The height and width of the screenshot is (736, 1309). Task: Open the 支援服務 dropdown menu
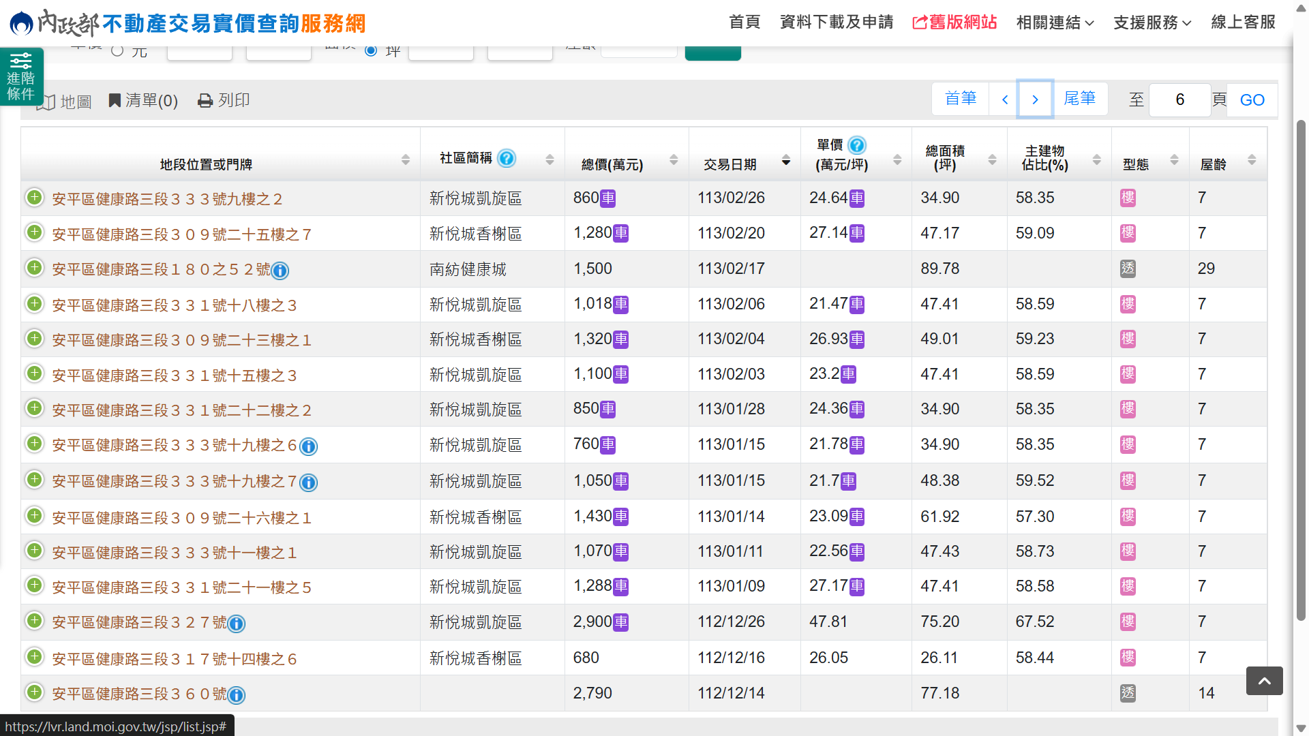tap(1152, 22)
